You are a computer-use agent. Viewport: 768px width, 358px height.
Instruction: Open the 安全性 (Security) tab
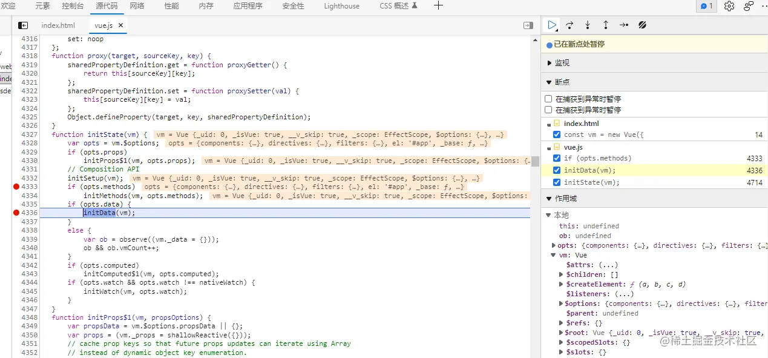(293, 6)
